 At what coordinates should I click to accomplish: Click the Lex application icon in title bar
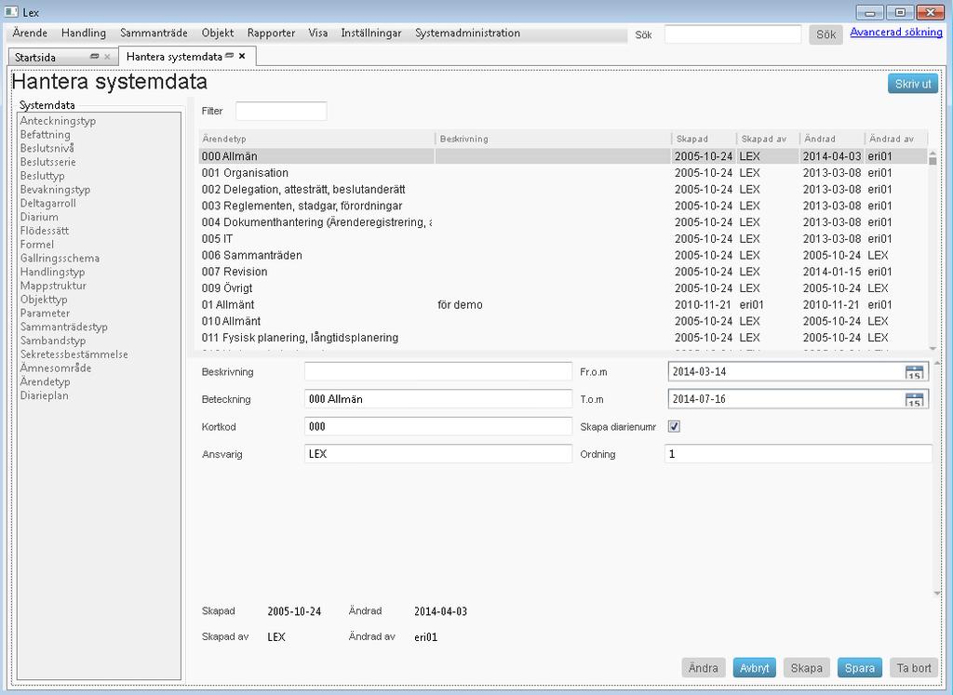click(11, 12)
